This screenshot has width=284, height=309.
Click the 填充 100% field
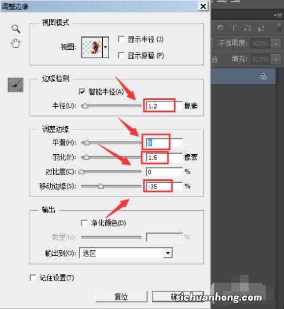pos(261,59)
